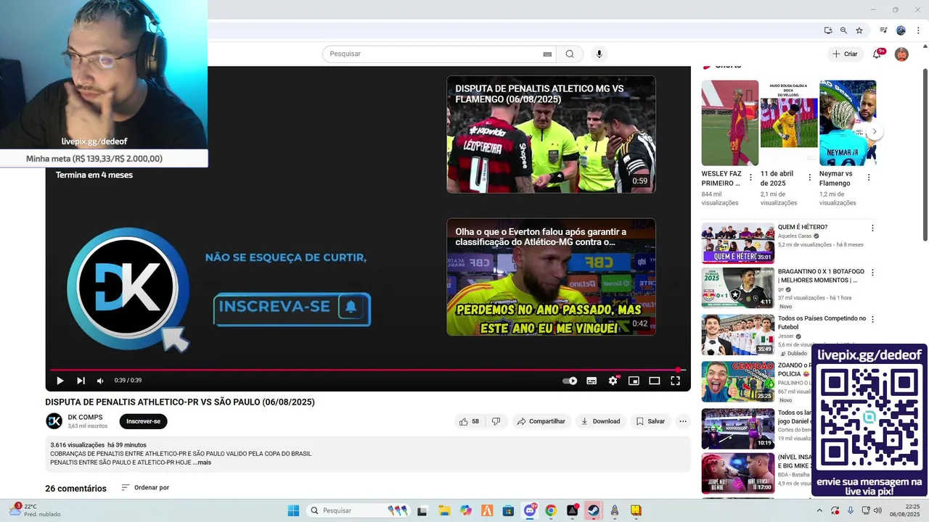Open options for Bragantino x Botafogo video
The image size is (929, 522).
coord(872,273)
